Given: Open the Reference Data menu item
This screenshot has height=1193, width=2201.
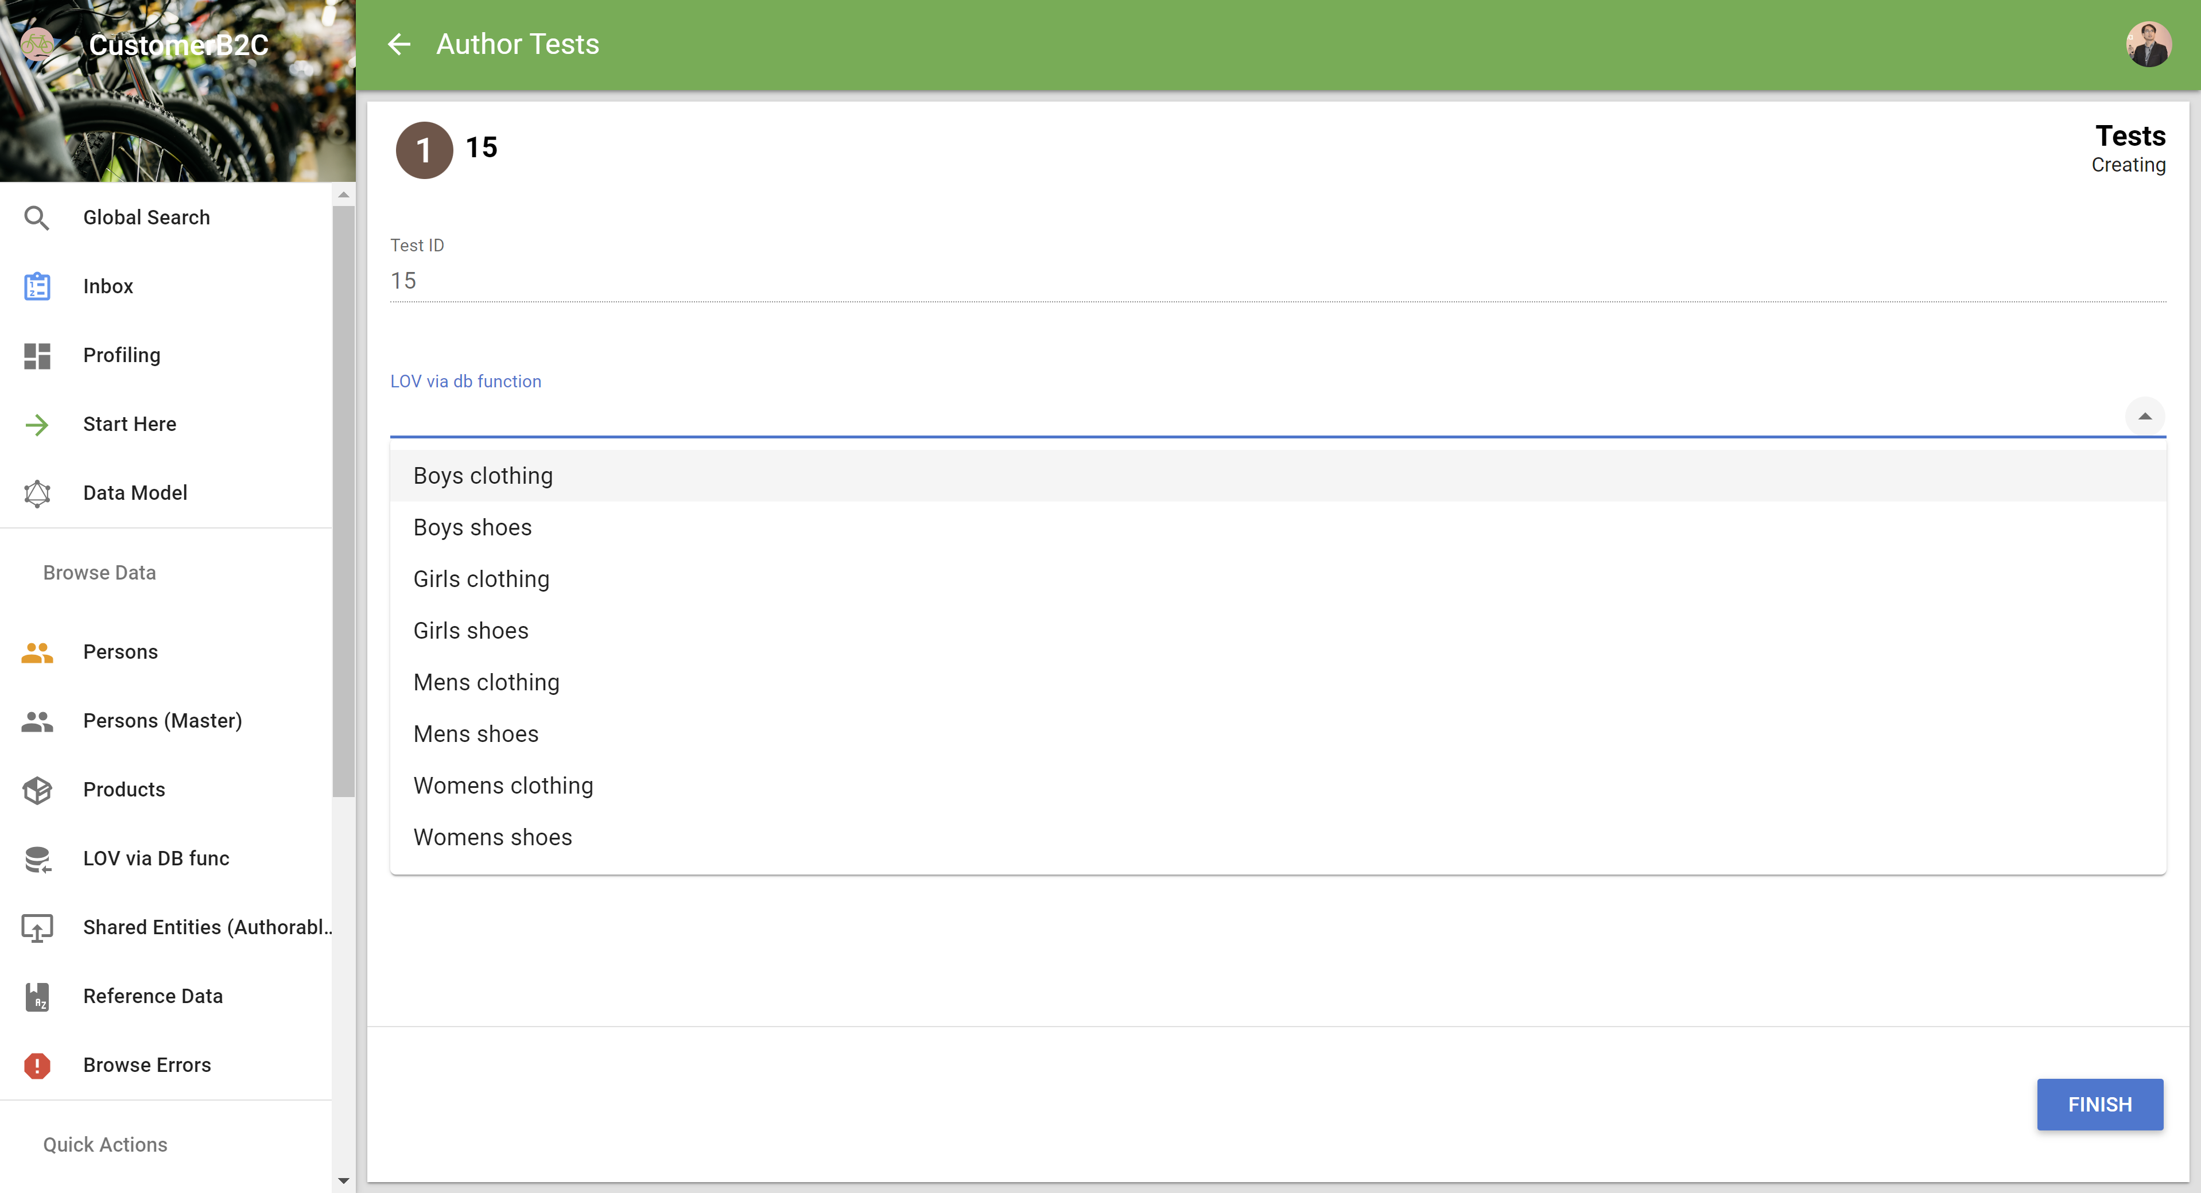Looking at the screenshot, I should click(x=153, y=996).
